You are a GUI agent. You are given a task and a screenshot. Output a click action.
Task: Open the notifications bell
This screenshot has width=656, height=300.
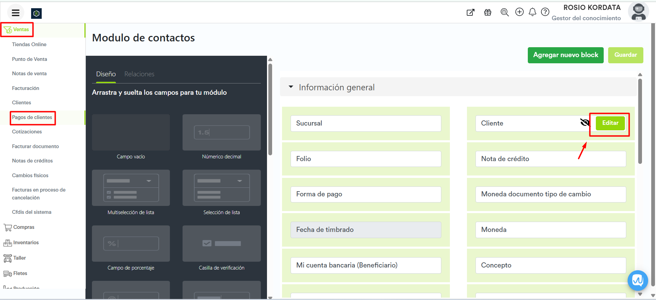click(x=532, y=12)
